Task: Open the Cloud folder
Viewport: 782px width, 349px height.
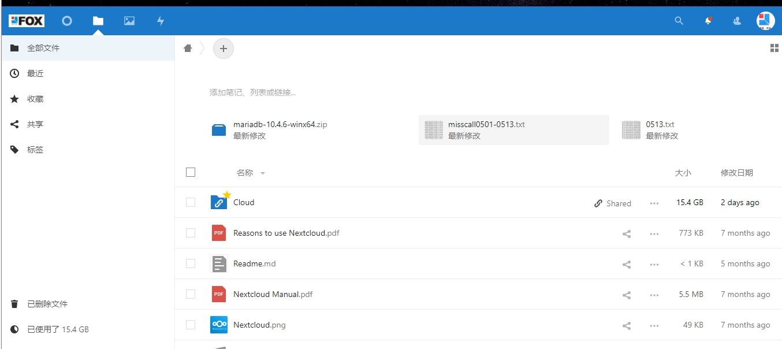Action: coord(244,202)
